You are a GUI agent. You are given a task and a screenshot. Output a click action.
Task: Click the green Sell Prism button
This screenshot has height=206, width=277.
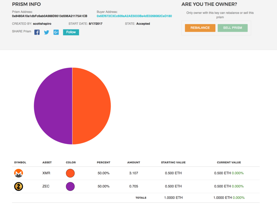coord(232,28)
